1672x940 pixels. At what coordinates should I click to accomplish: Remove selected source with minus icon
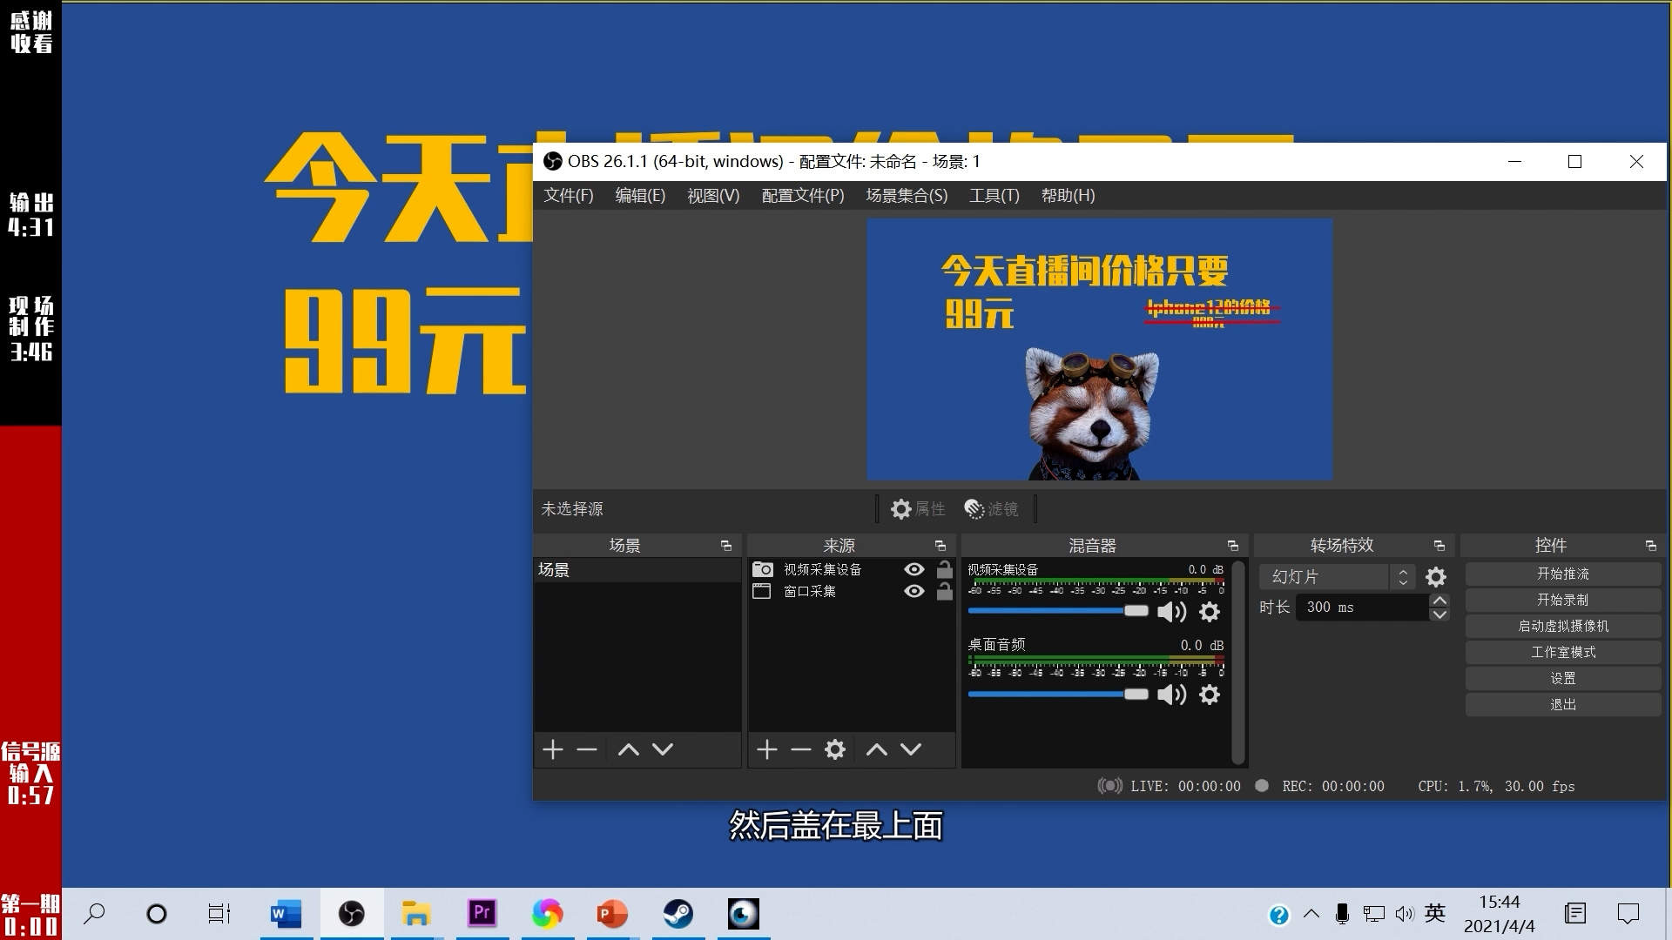pos(801,749)
